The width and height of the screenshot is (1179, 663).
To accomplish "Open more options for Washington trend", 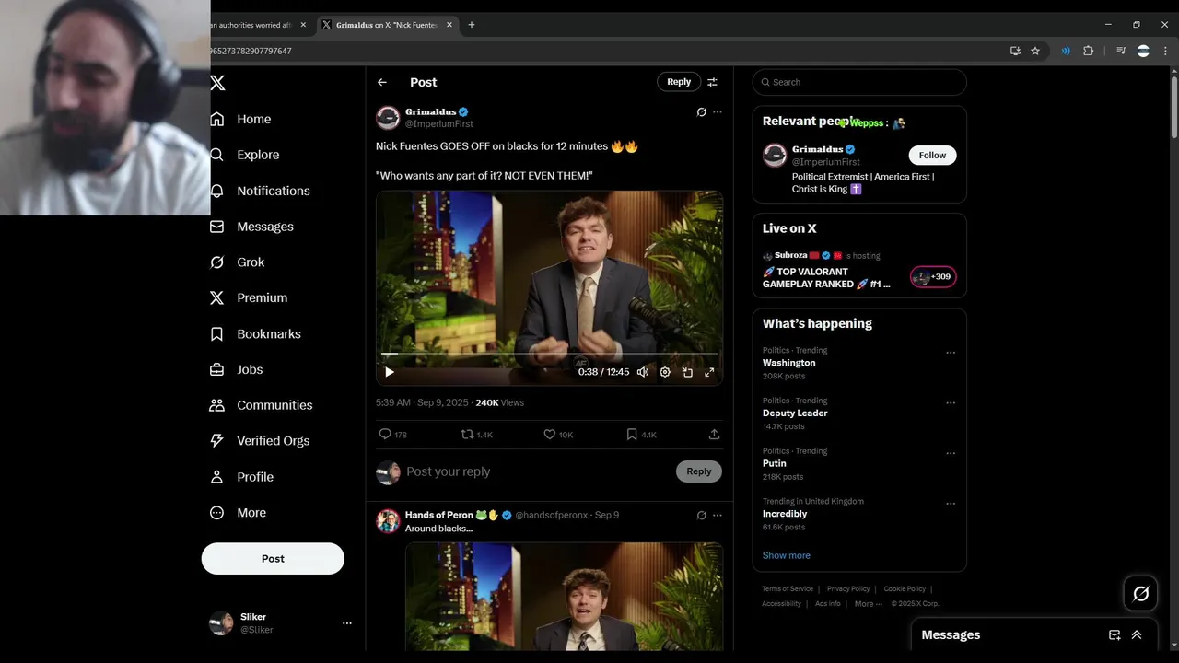I will click(951, 353).
